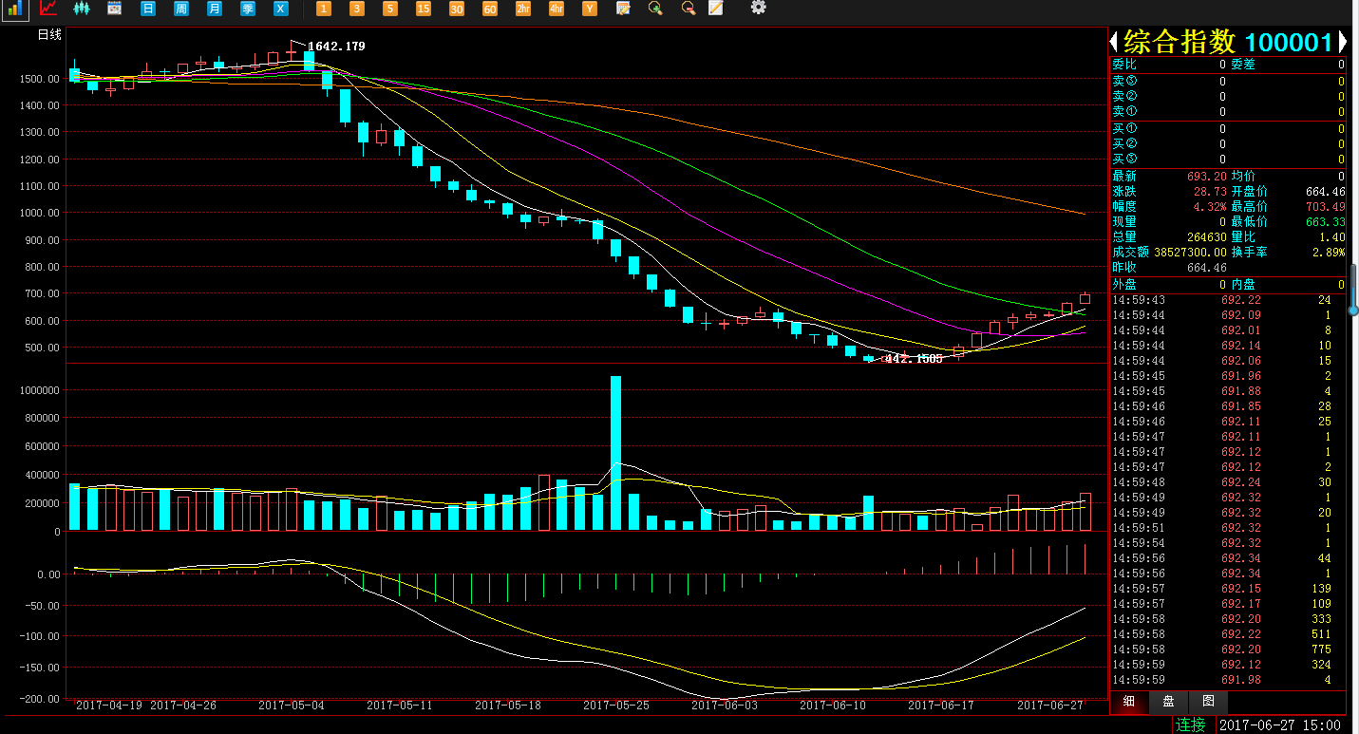Select the monthly 月 period button
The width and height of the screenshot is (1359, 734).
214,9
